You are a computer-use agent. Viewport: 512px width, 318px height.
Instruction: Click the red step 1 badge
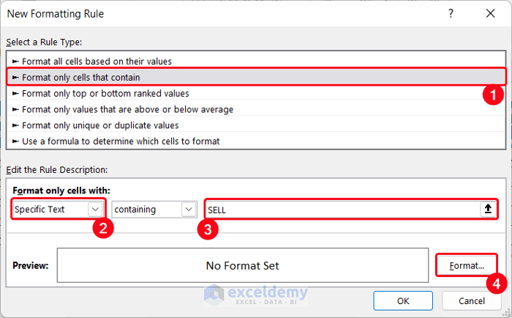coord(492,95)
